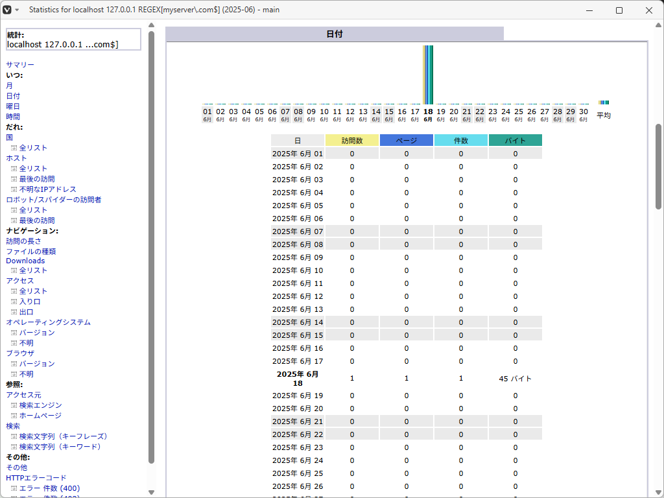The width and height of the screenshot is (664, 498).
Task: Click the 統計 site name box
Action: pos(73,40)
